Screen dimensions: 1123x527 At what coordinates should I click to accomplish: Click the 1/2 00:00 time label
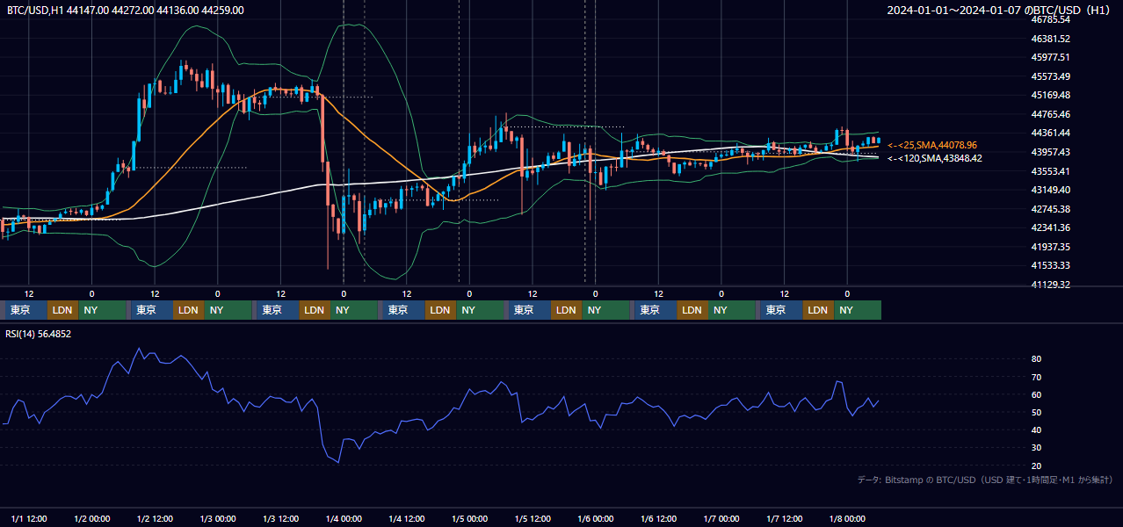pos(92,518)
